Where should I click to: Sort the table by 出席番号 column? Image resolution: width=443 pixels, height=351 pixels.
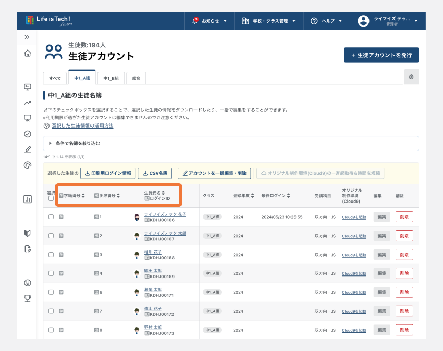(x=107, y=195)
